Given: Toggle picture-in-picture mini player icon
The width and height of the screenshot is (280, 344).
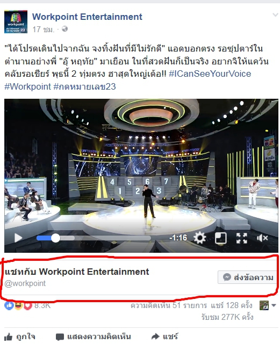Looking at the screenshot, I should [221, 238].
